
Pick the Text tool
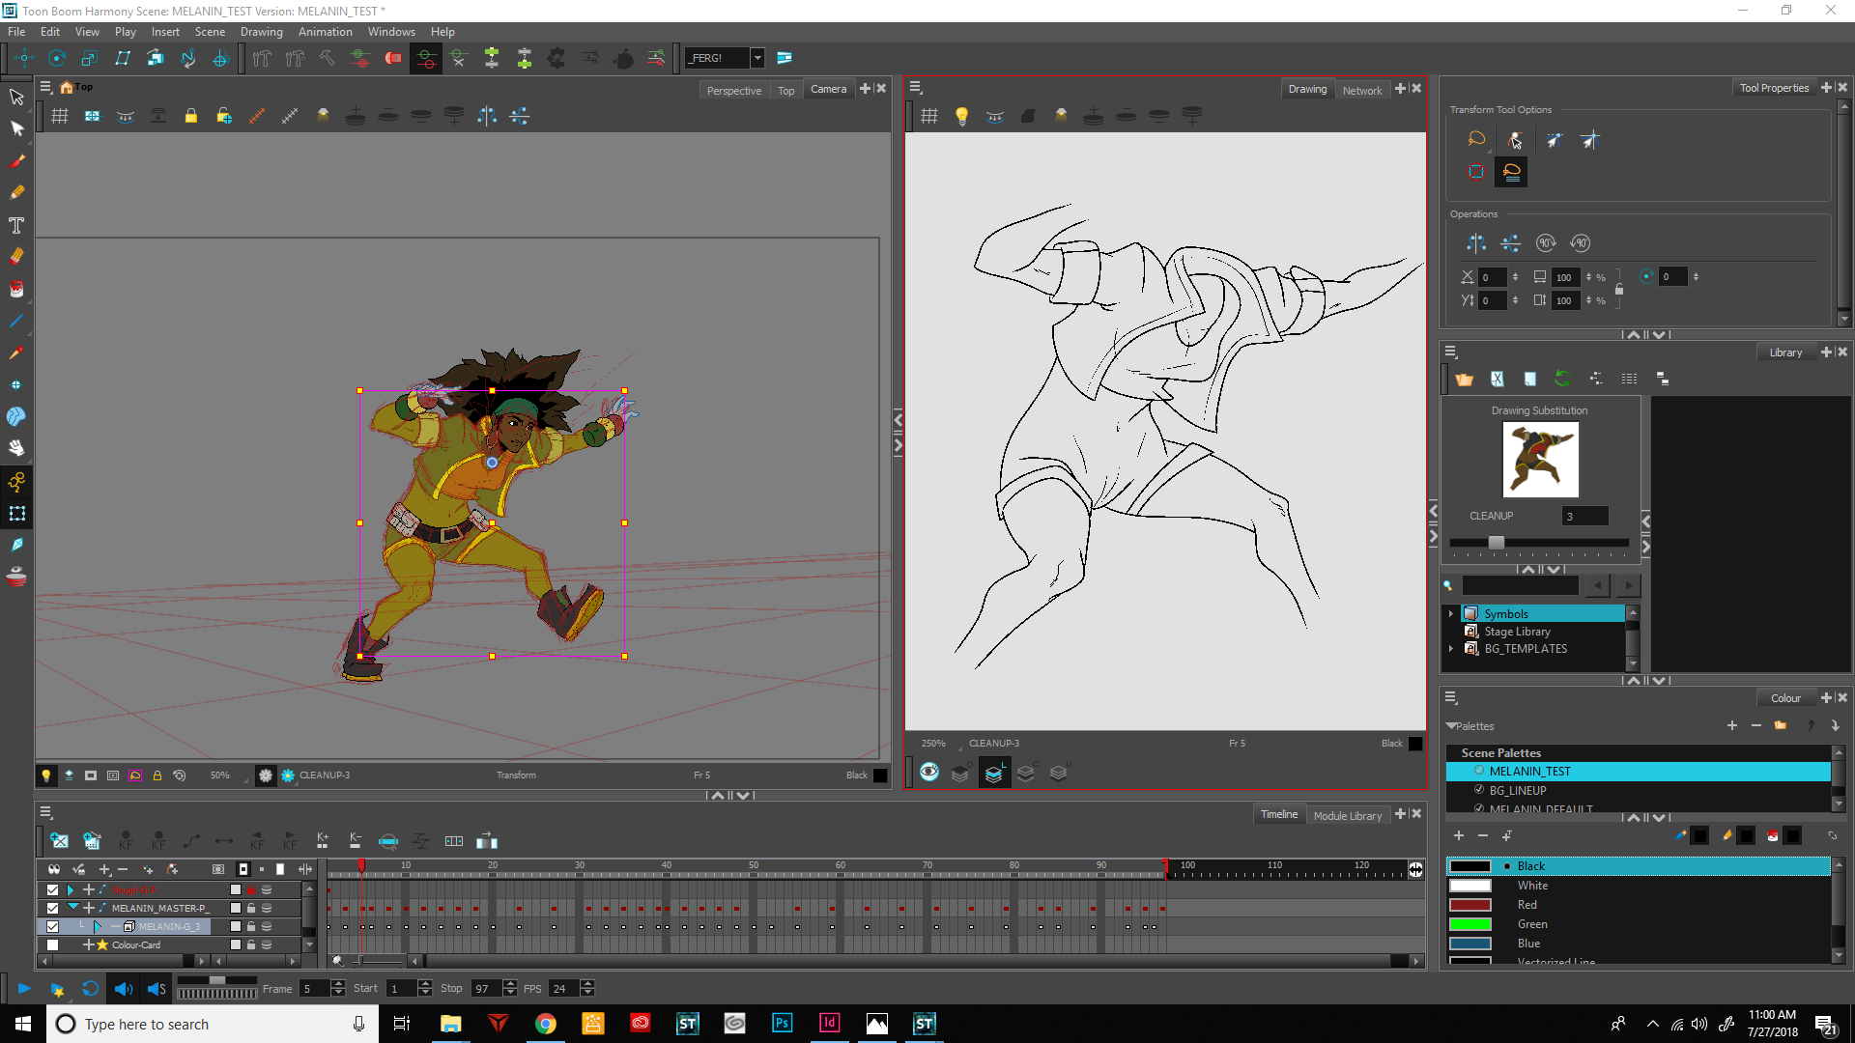click(16, 225)
